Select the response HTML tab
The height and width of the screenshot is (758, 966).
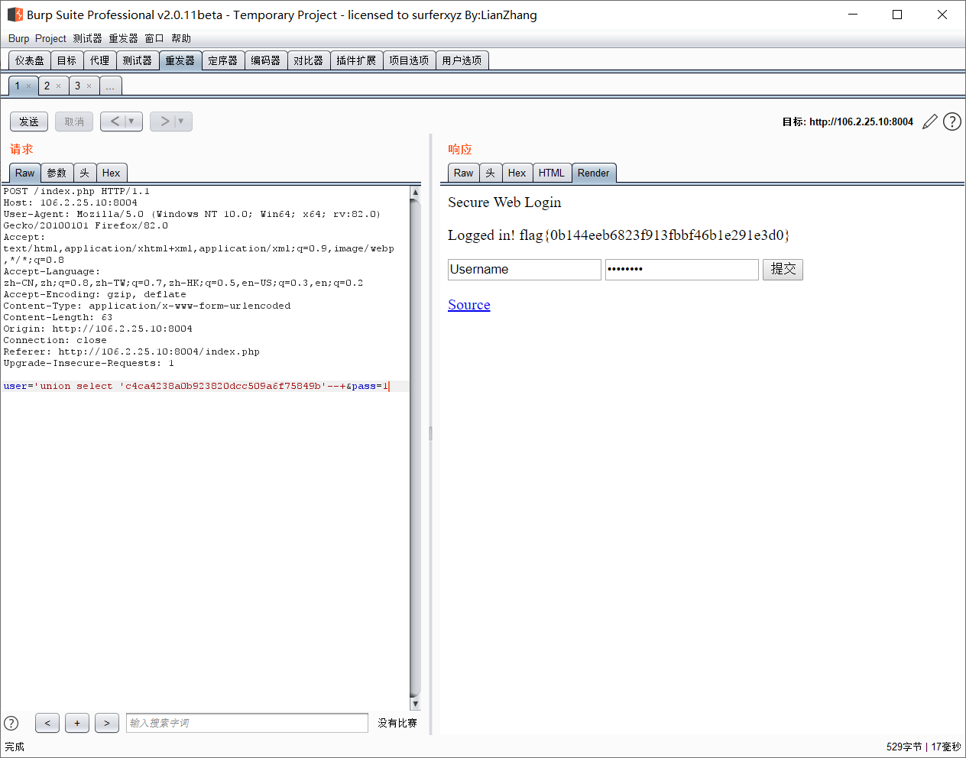tap(552, 173)
